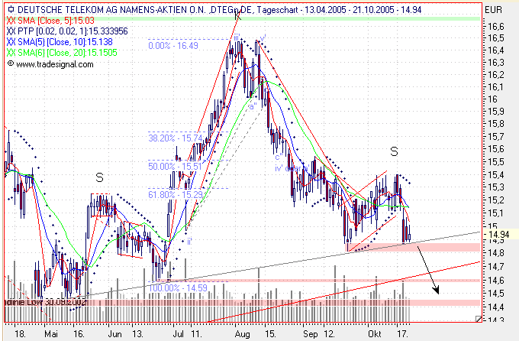
Task: Click the Fibonacci label 50.00% - 15.51
Action: tap(175, 166)
